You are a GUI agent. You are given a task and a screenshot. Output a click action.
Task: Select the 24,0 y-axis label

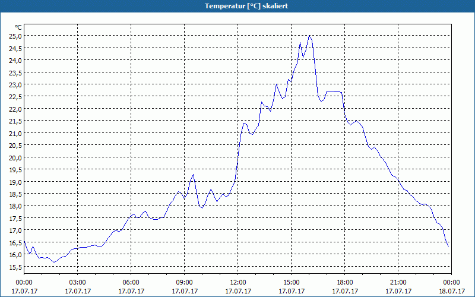[16, 61]
